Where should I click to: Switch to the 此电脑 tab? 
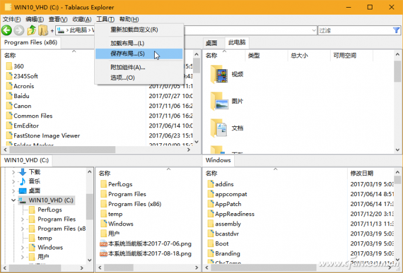coord(237,42)
